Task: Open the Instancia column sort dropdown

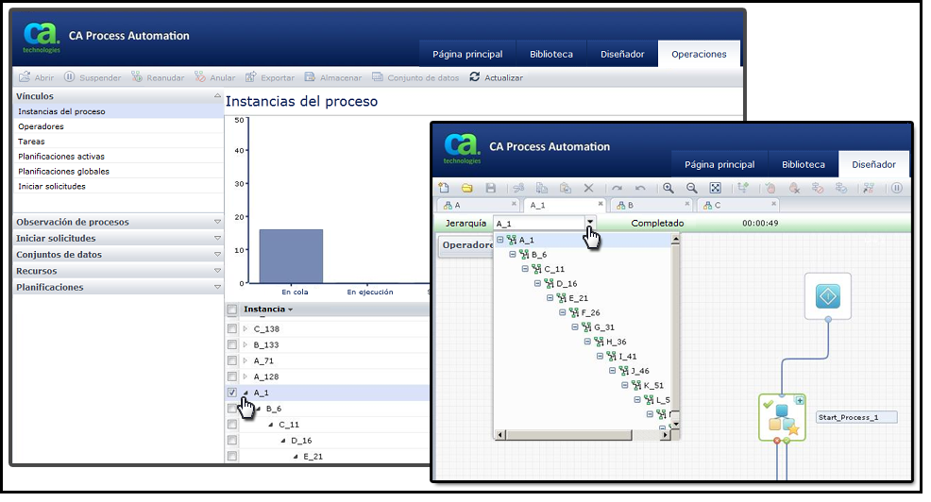Action: 290,310
